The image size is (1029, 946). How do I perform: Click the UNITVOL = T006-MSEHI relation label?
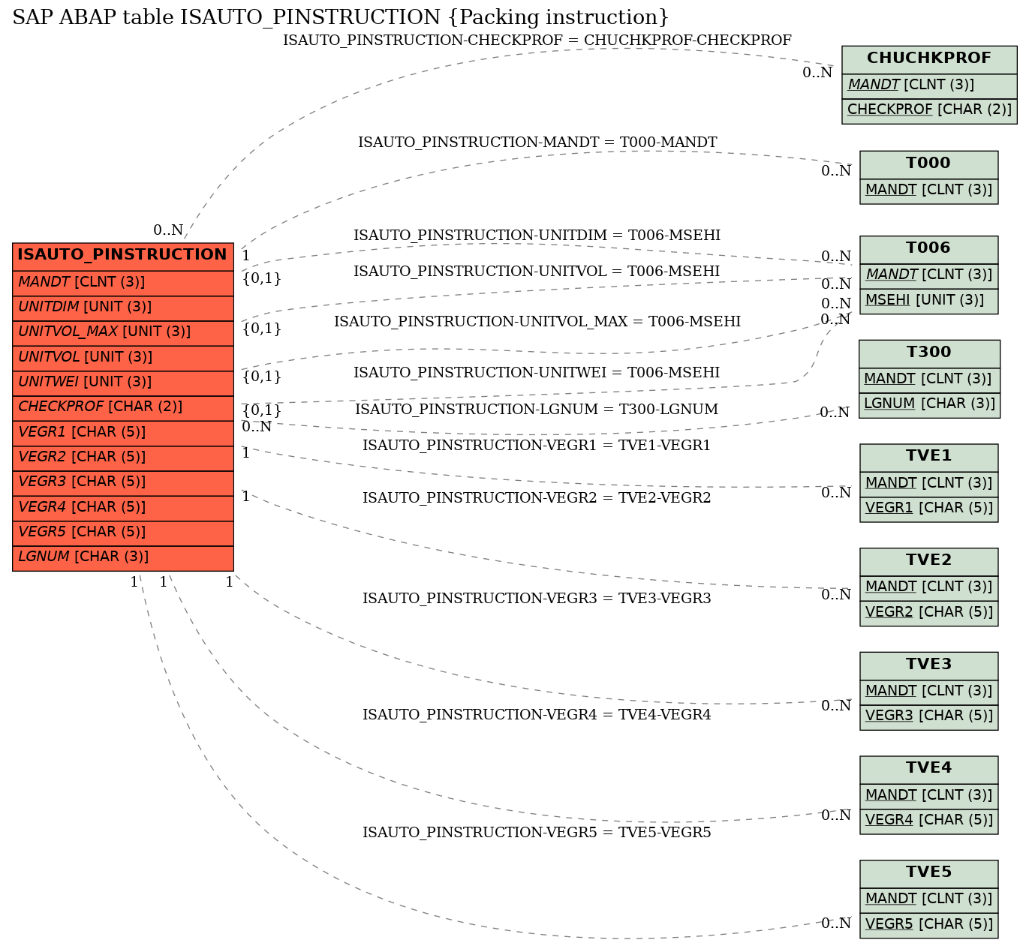(x=537, y=272)
